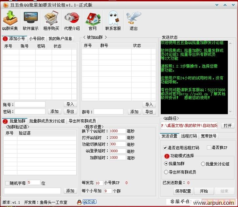Click the 状态 header in 被加QQ群 list
Image resolution: width=238 pixels, height=207 pixels.
tap(137, 46)
